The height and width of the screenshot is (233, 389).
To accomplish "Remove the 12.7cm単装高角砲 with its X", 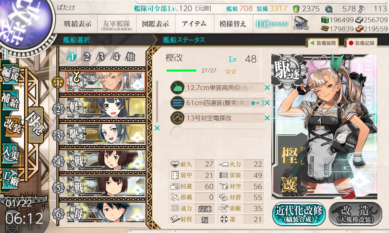I will tap(267, 87).
